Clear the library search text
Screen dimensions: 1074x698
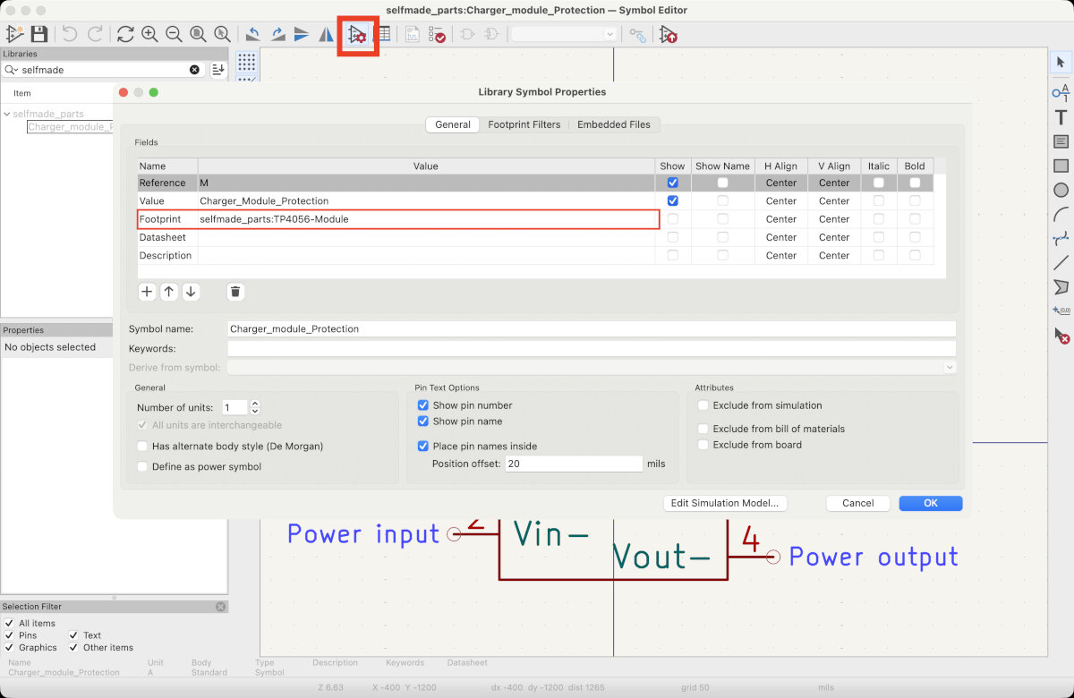pyautogui.click(x=194, y=70)
